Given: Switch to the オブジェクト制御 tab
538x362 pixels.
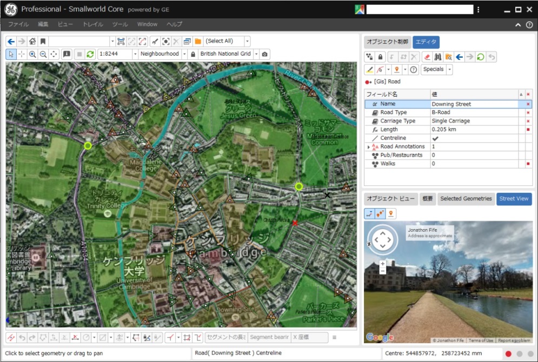Looking at the screenshot, I should pyautogui.click(x=387, y=42).
